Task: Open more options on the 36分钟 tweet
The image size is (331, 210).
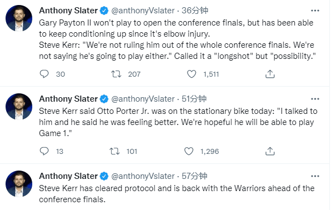Action: point(315,11)
